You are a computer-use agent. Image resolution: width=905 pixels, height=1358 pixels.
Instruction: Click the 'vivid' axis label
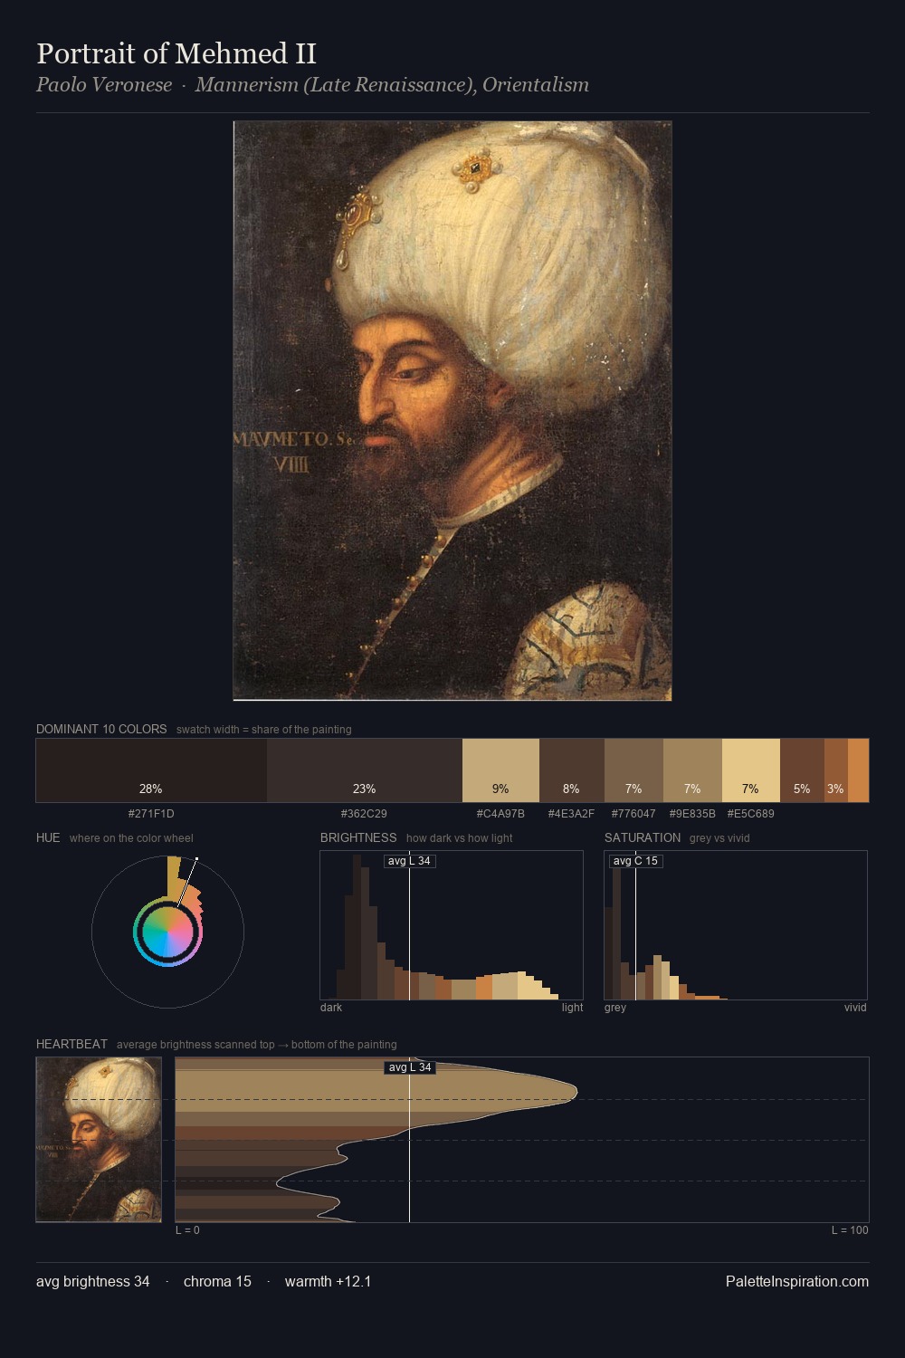[855, 1007]
